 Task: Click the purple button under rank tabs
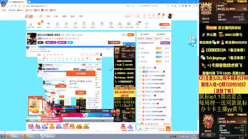[x=165, y=43]
